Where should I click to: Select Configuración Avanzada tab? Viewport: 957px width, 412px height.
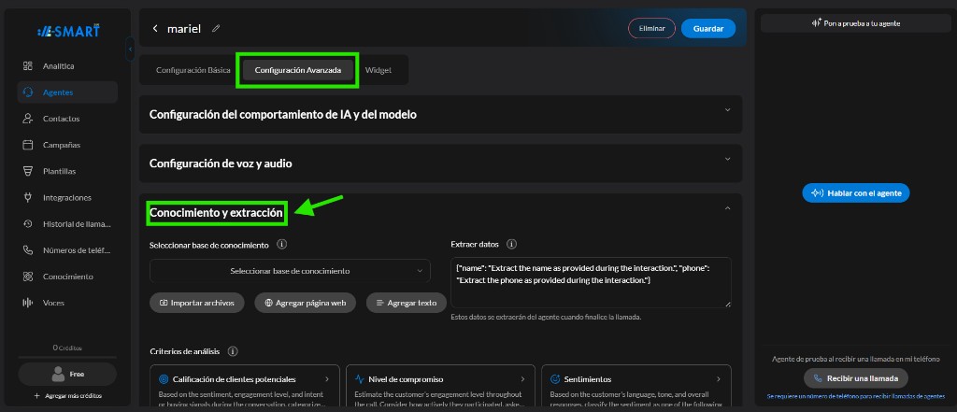coord(296,70)
